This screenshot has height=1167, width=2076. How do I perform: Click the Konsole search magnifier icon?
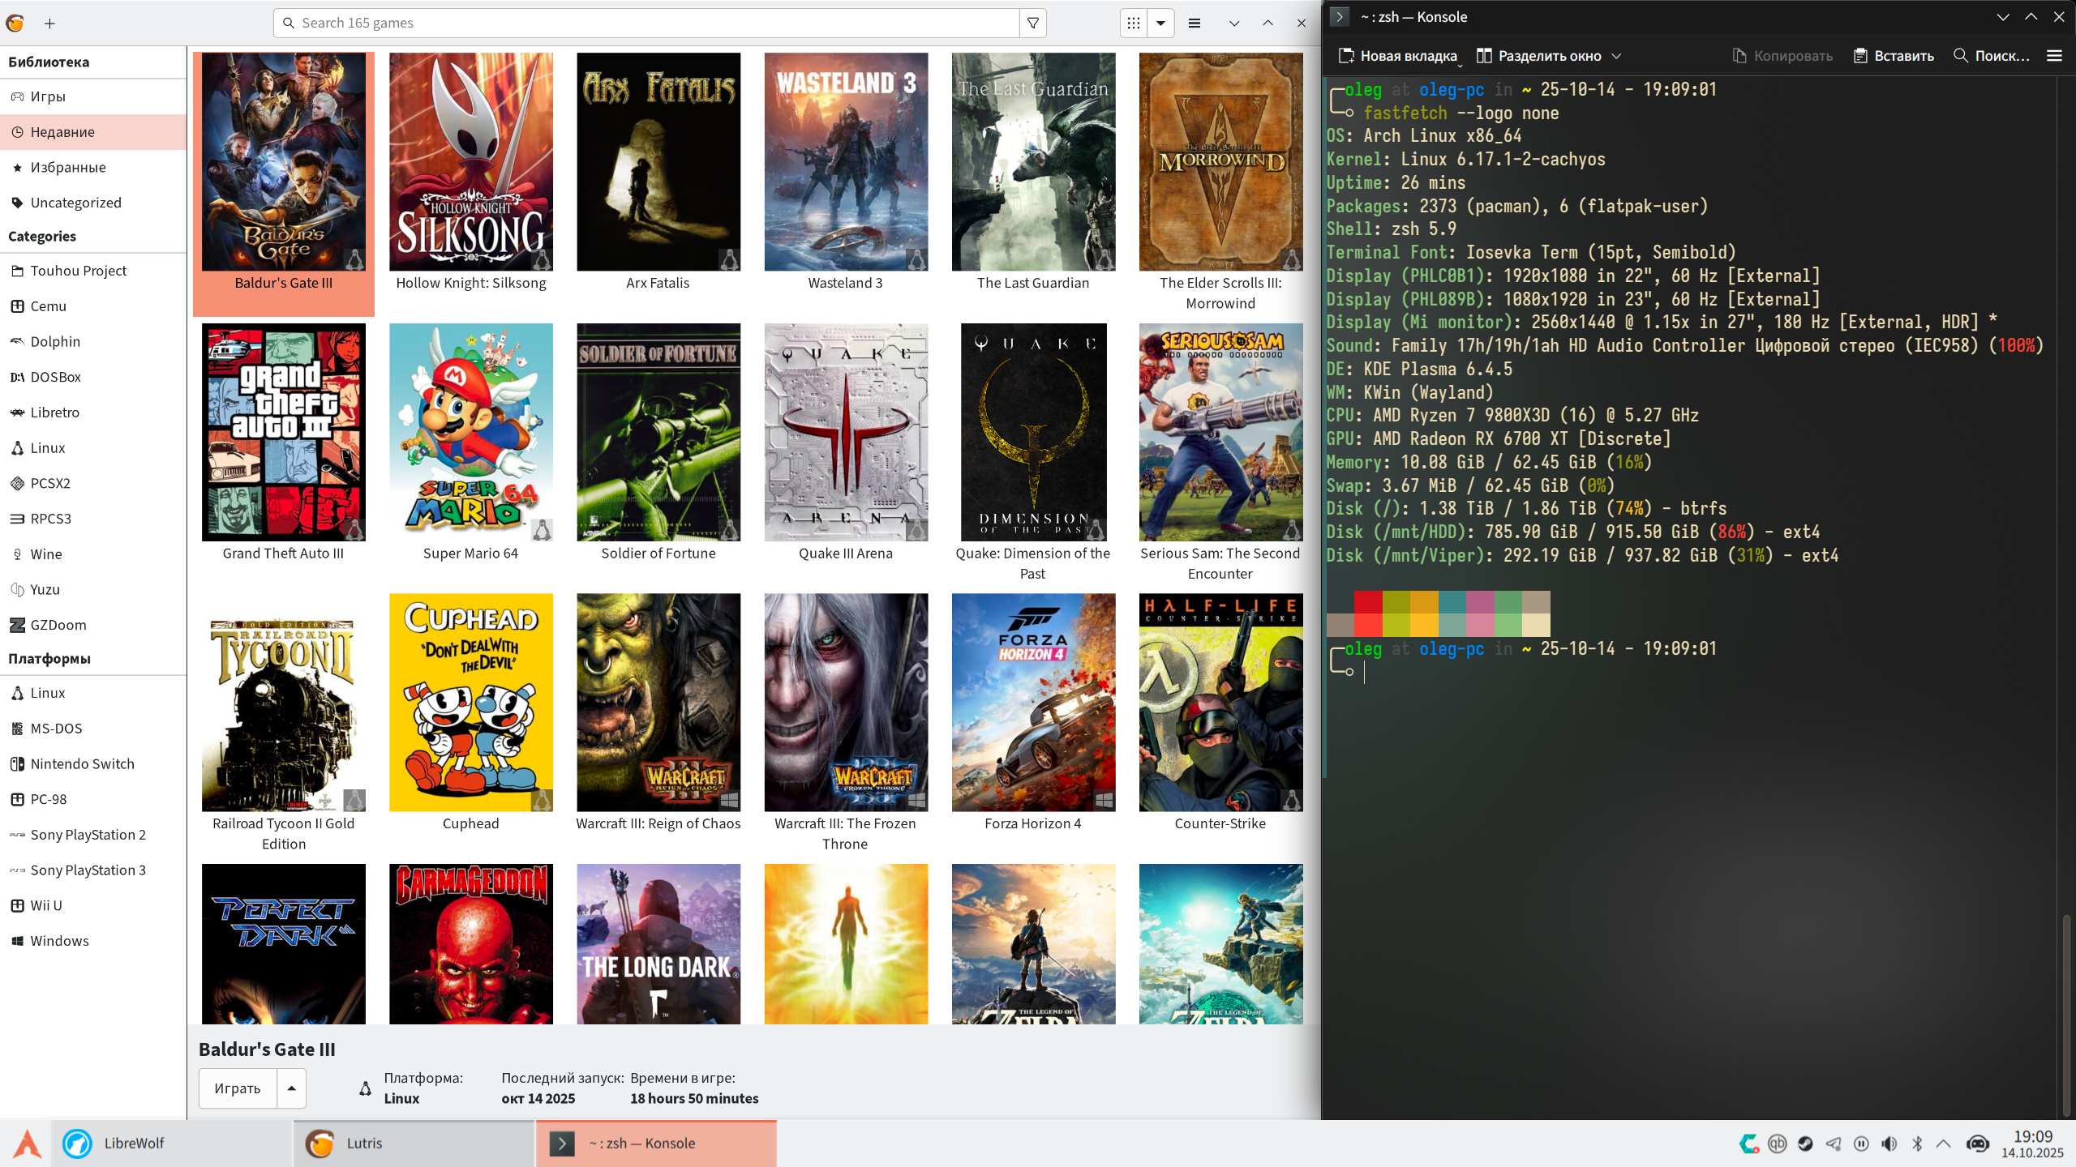1961,56
